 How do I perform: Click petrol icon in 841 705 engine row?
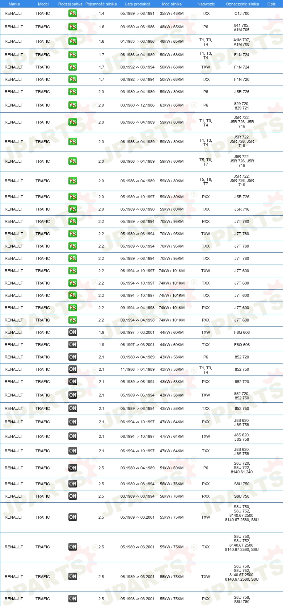tap(73, 27)
